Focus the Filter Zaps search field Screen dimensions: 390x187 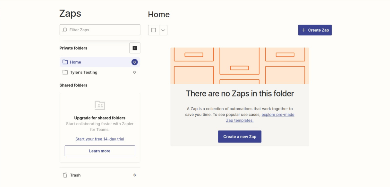[x=100, y=30]
